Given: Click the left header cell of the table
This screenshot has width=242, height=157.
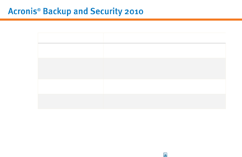Looking at the screenshot, I should click(70, 38).
